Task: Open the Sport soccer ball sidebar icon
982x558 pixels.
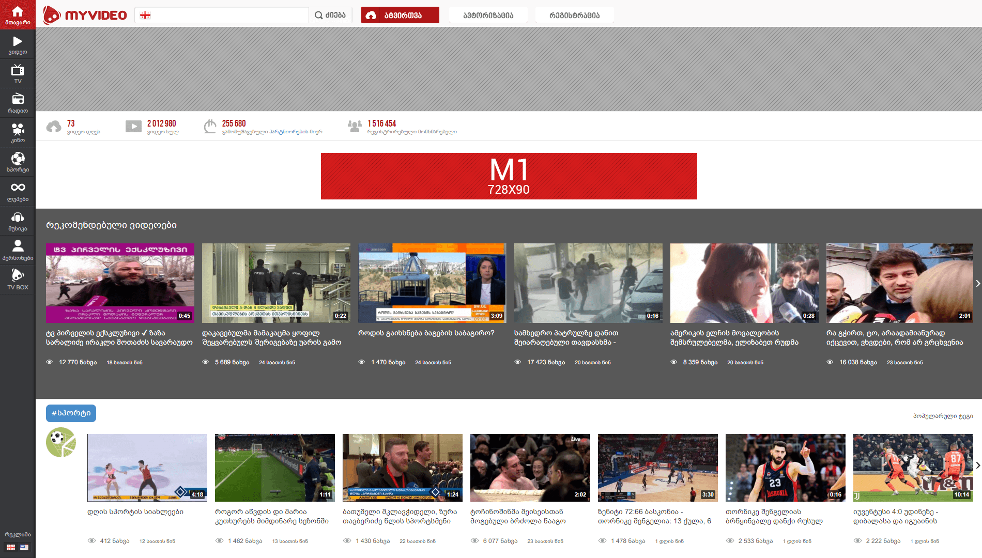Action: [18, 162]
